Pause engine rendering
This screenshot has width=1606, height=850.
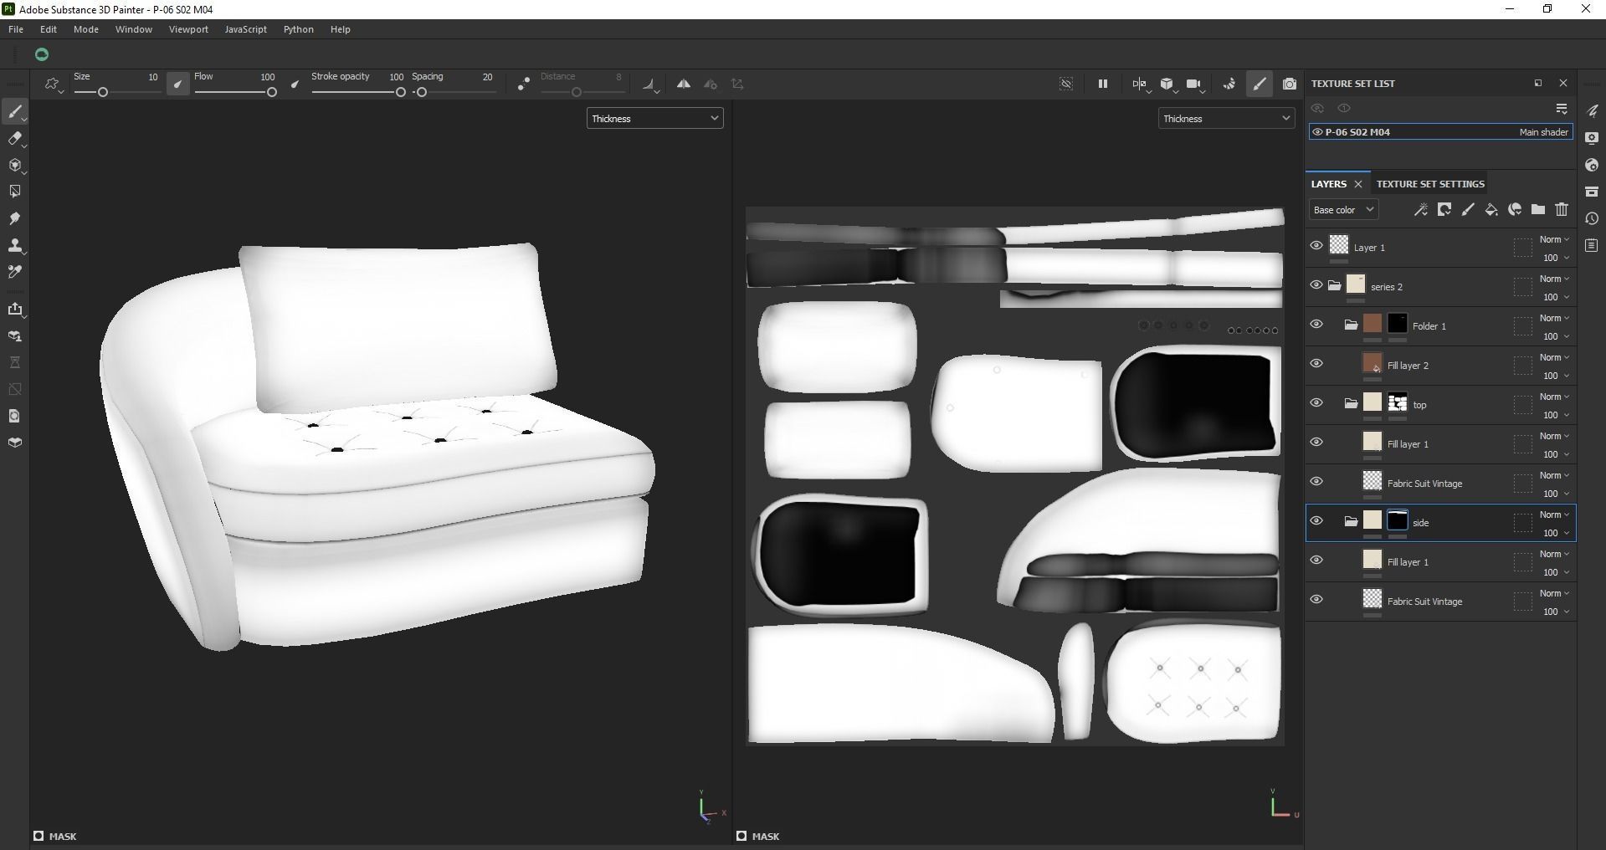tap(1103, 84)
